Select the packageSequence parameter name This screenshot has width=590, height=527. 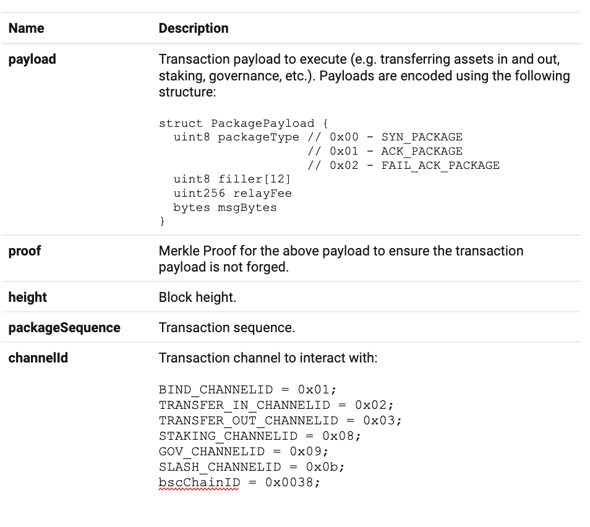pos(64,327)
